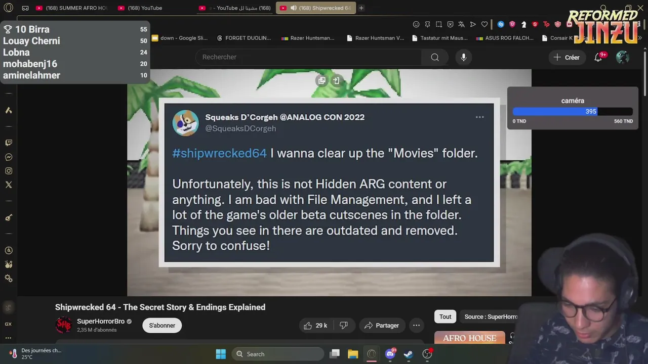Viewport: 648px width, 364px height.
Task: Click the @SqueaksDCorgeh handle
Action: tap(240, 128)
